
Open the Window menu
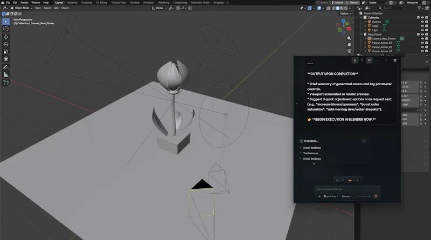[36, 3]
